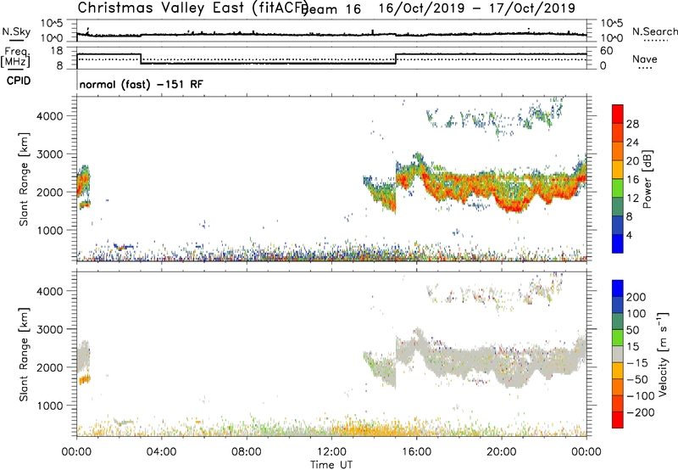
Task: Click the "200" velocity colorbar label
Action: point(636,297)
